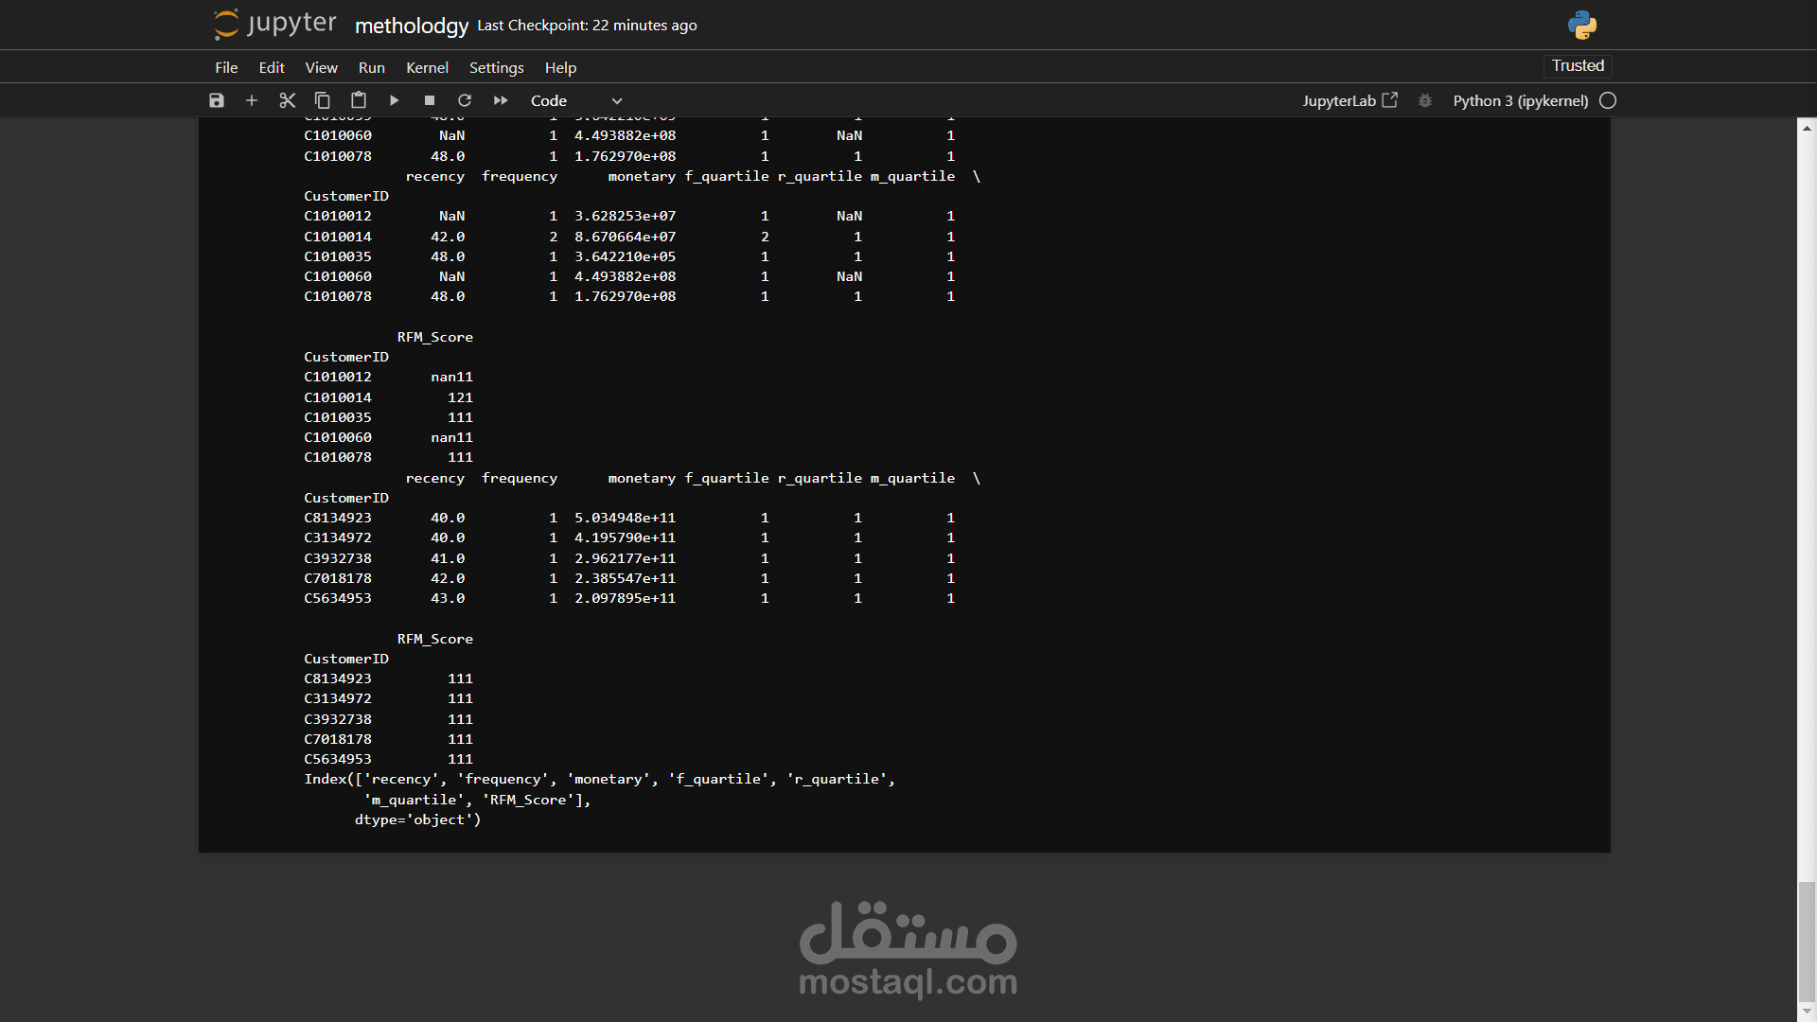Click the Python 3 (ipykernel) kernel name
Viewport: 1817px width, 1022px height.
(x=1520, y=100)
